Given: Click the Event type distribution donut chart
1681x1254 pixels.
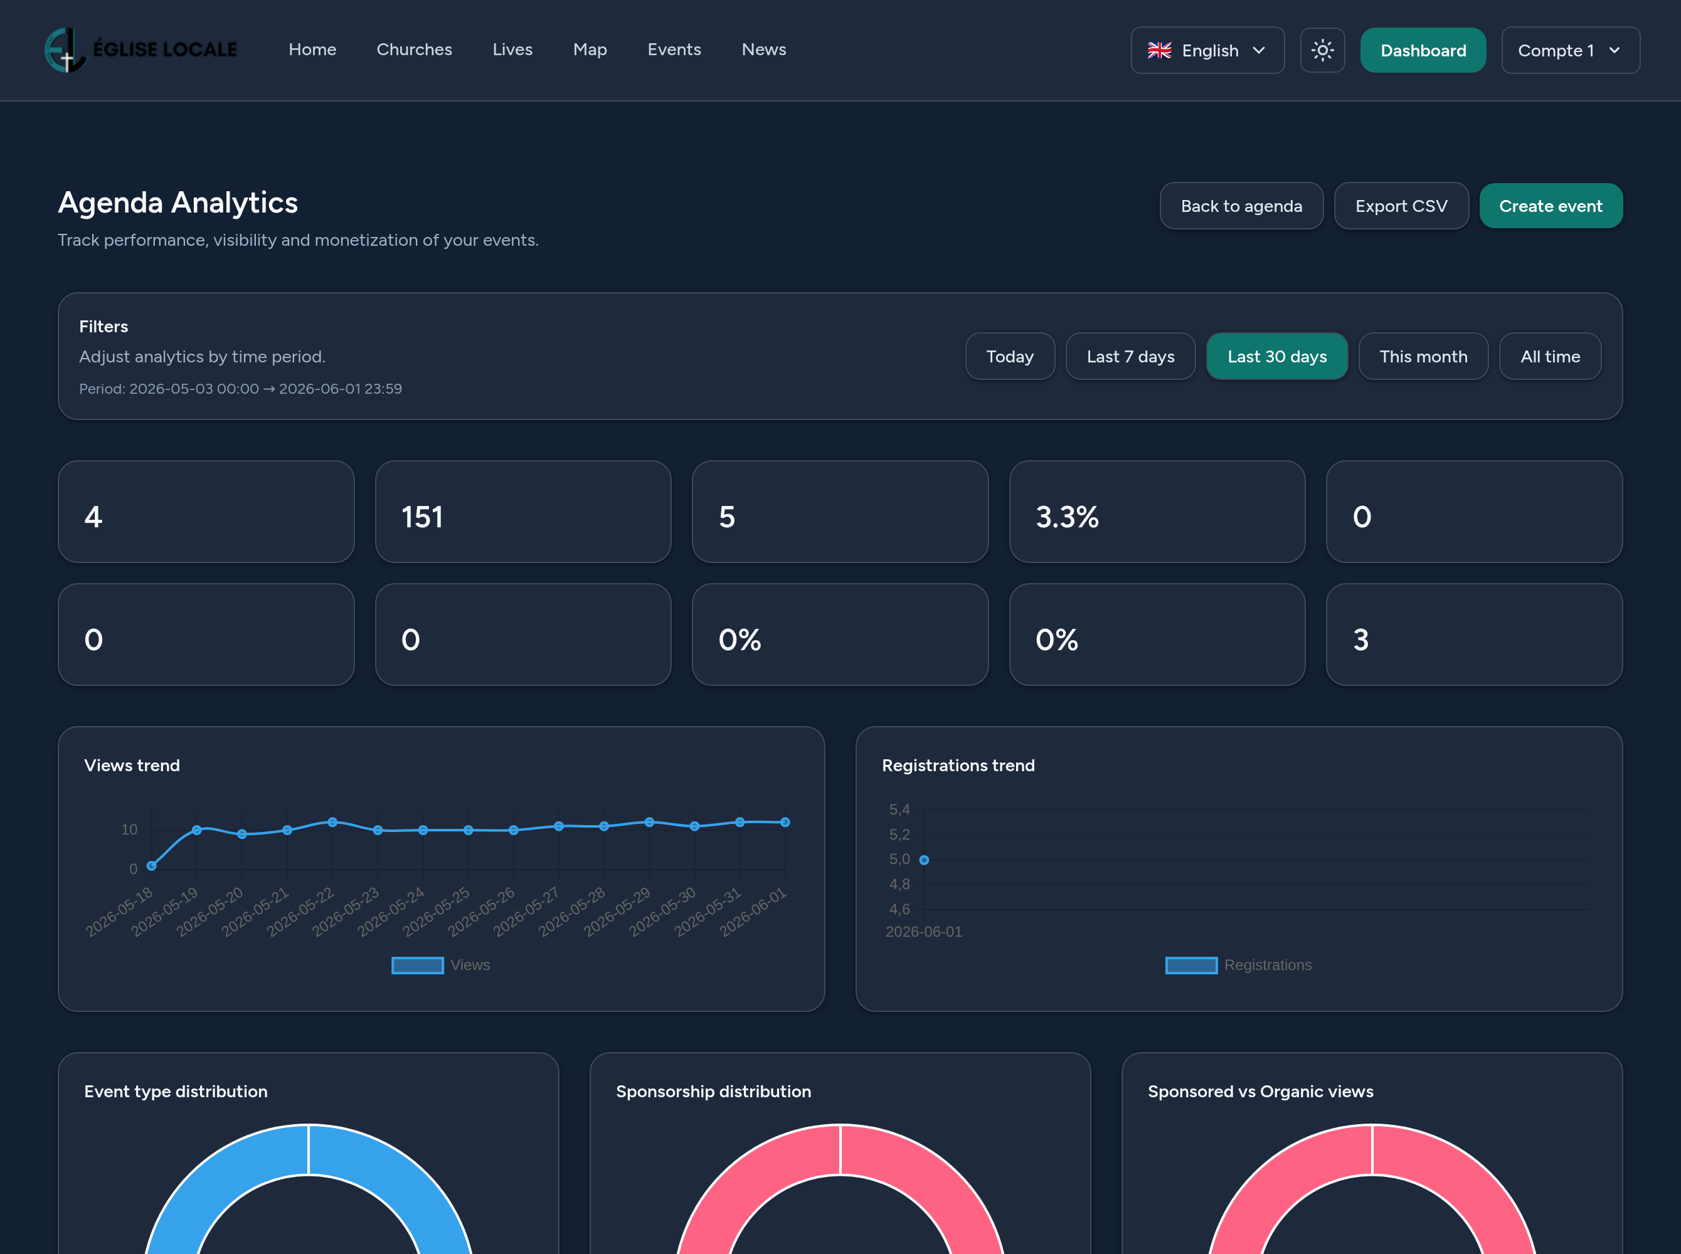Looking at the screenshot, I should coord(308,1189).
